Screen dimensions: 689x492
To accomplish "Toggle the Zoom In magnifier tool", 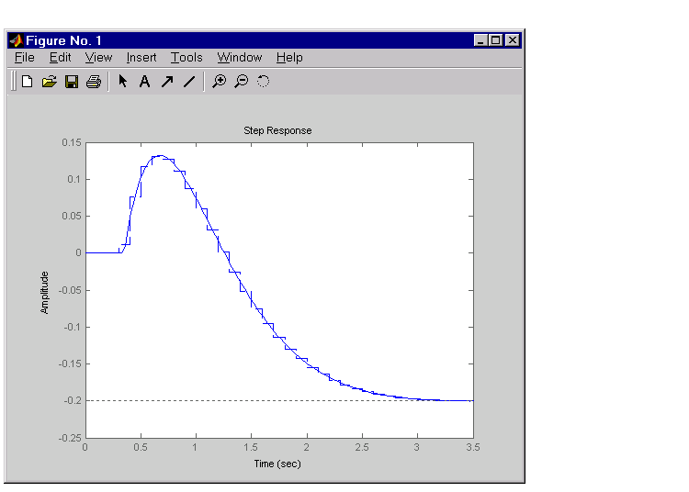I will 219,82.
